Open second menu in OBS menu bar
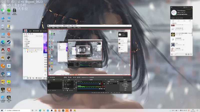200x112 pixels. click(53, 28)
